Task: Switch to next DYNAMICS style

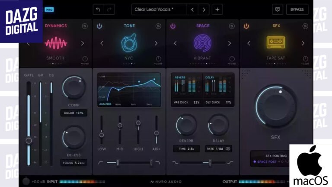Action: point(83,43)
